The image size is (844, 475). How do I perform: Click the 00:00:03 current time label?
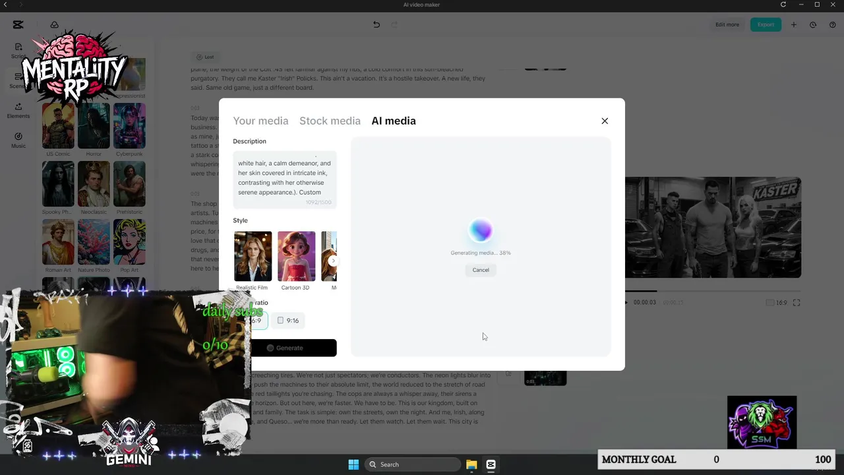click(645, 303)
